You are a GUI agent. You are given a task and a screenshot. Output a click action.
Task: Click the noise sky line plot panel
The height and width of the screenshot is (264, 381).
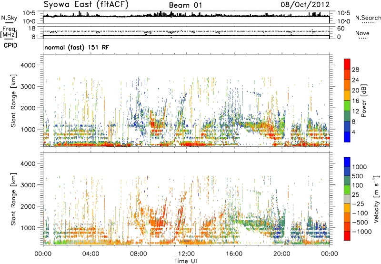point(186,17)
